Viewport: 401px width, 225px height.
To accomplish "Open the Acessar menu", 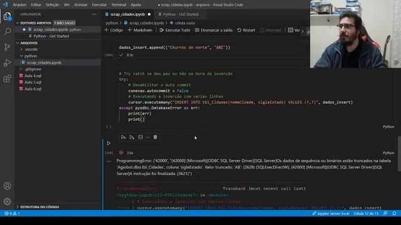I will pos(81,4).
